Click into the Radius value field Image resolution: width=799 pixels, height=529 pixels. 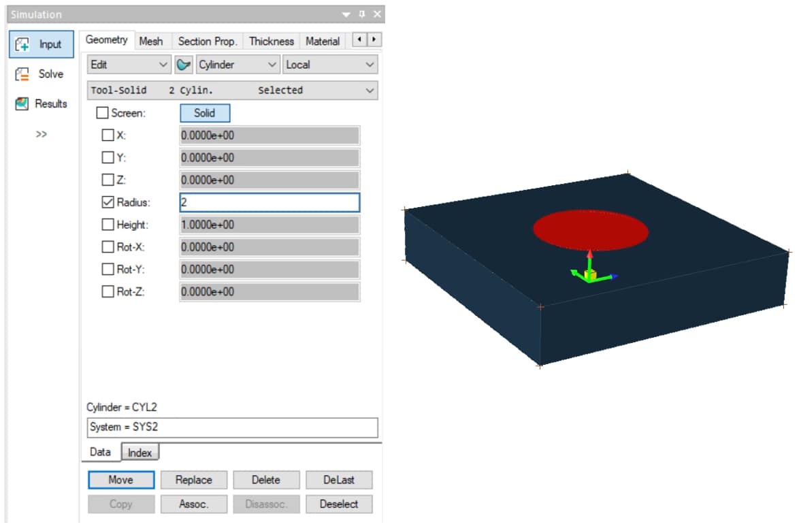[269, 202]
